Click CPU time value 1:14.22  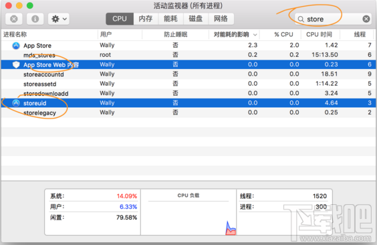(326, 84)
